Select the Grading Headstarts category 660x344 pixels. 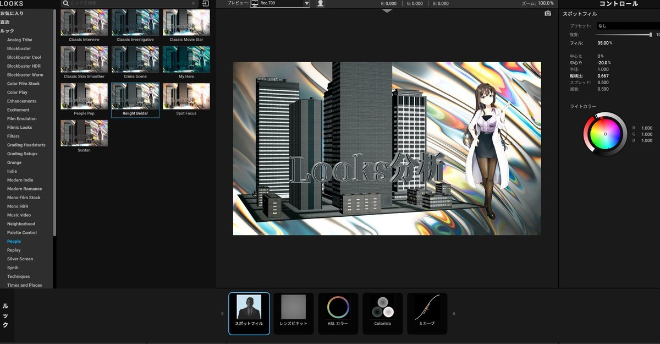click(x=26, y=145)
